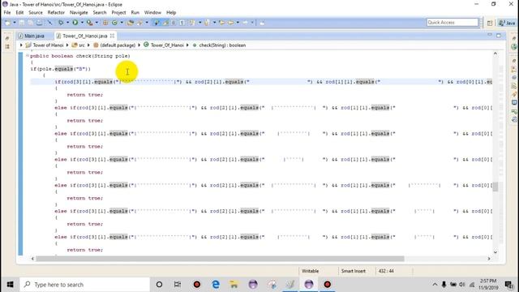The image size is (519, 292).
Task: Toggle Show Whitespace Characters button
Action: [x=182, y=23]
